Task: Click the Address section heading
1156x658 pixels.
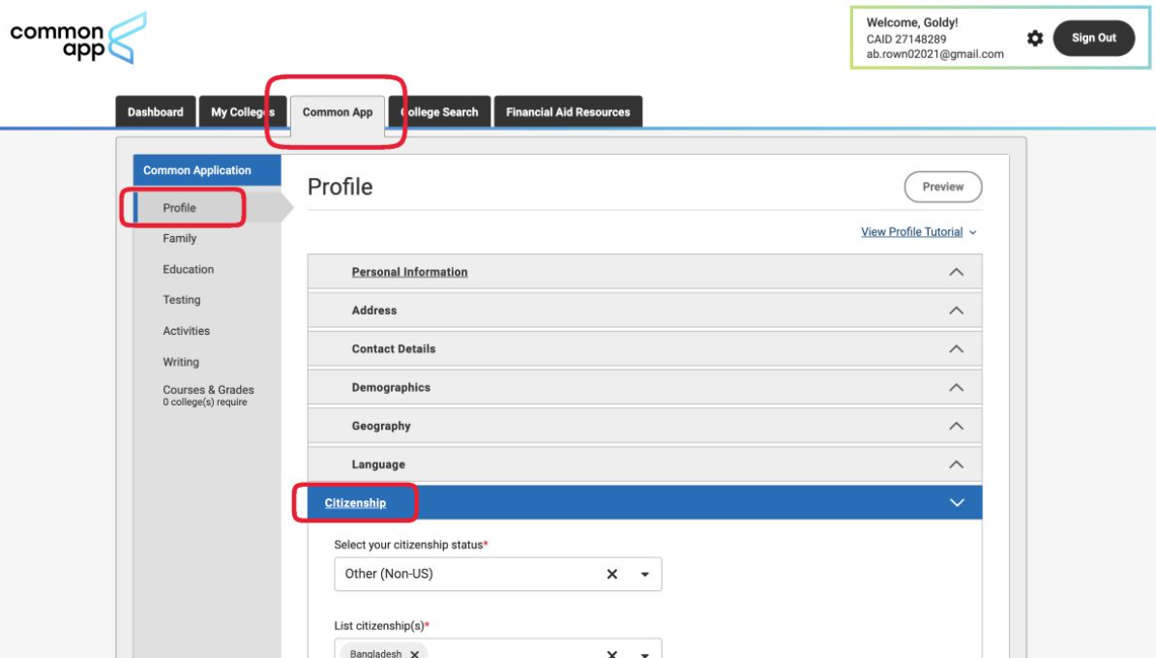Action: point(373,311)
